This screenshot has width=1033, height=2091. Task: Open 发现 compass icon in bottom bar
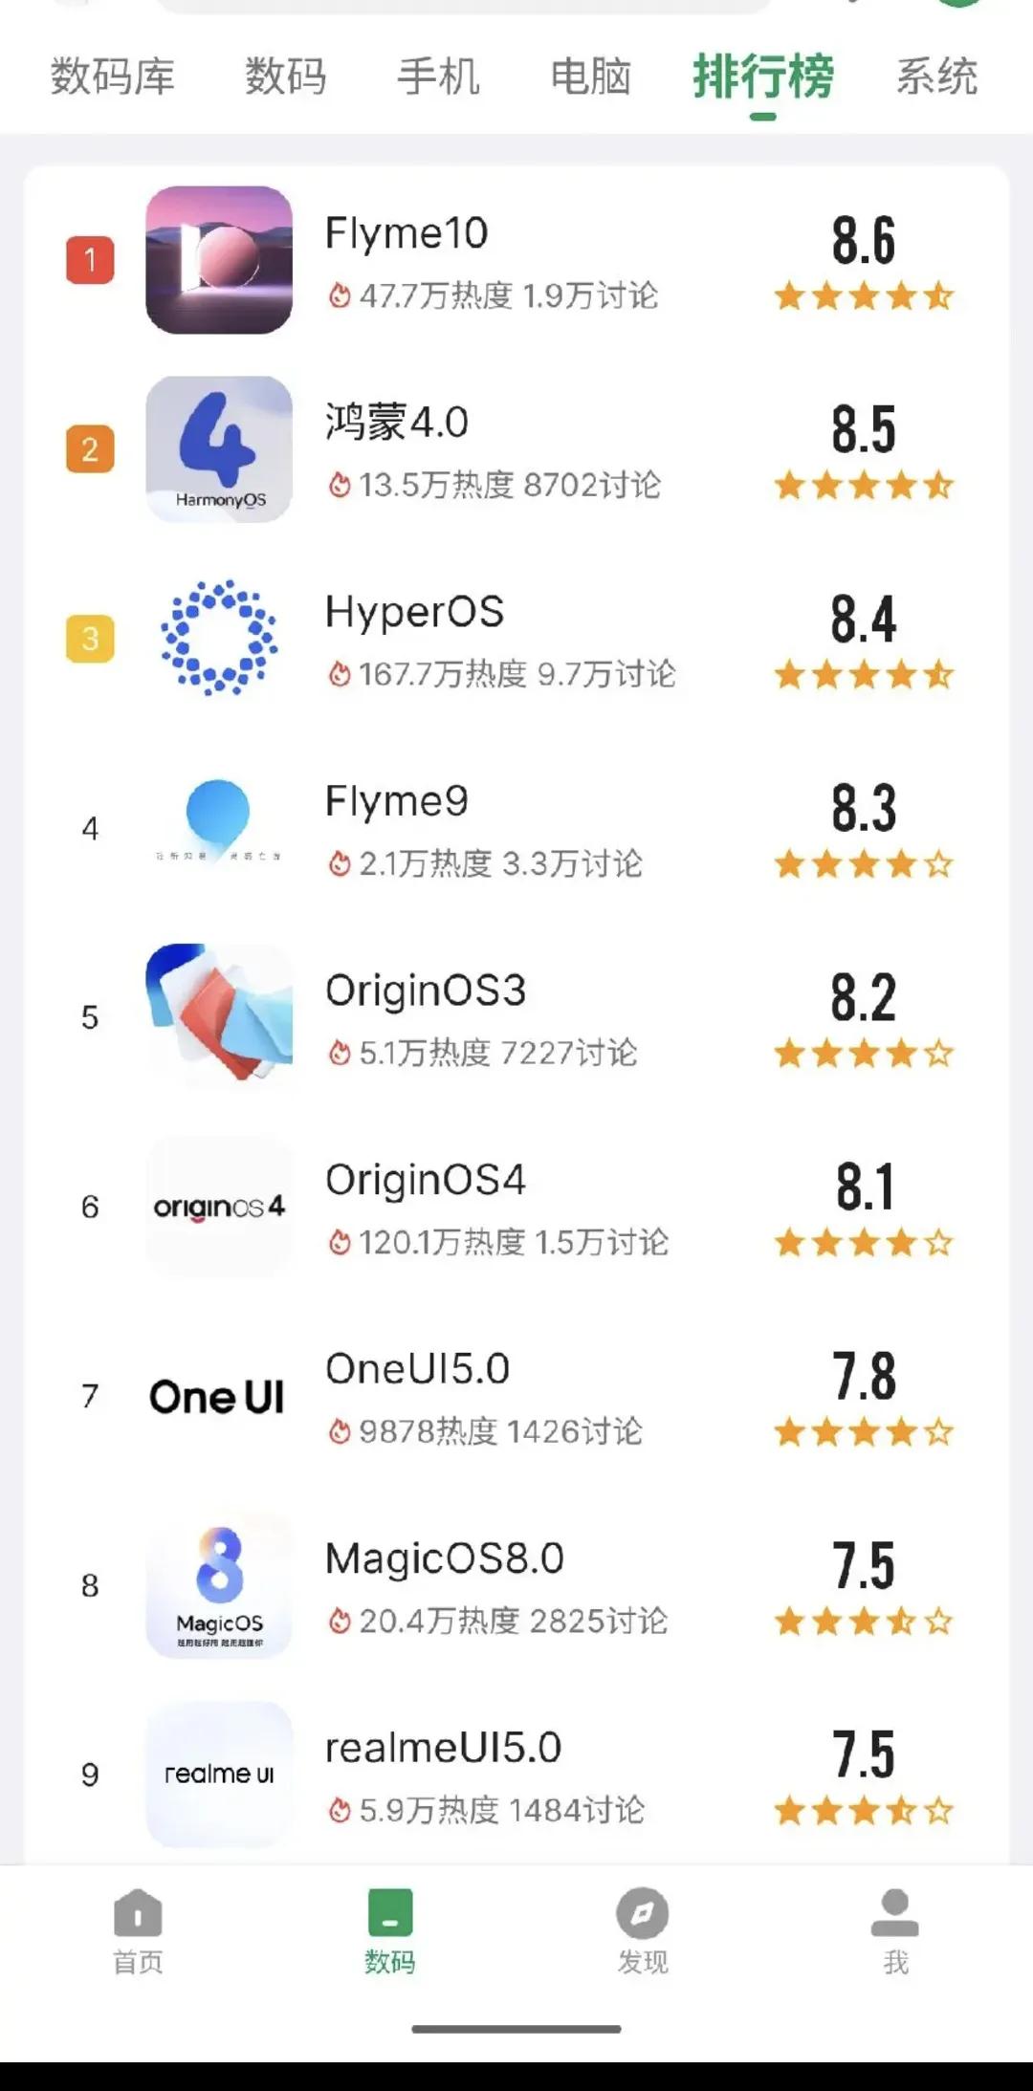642,1931
